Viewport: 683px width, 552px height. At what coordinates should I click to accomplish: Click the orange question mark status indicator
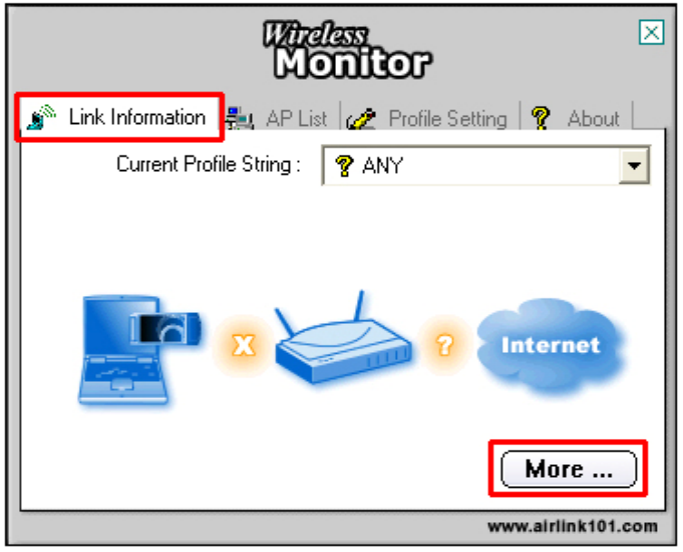(445, 345)
